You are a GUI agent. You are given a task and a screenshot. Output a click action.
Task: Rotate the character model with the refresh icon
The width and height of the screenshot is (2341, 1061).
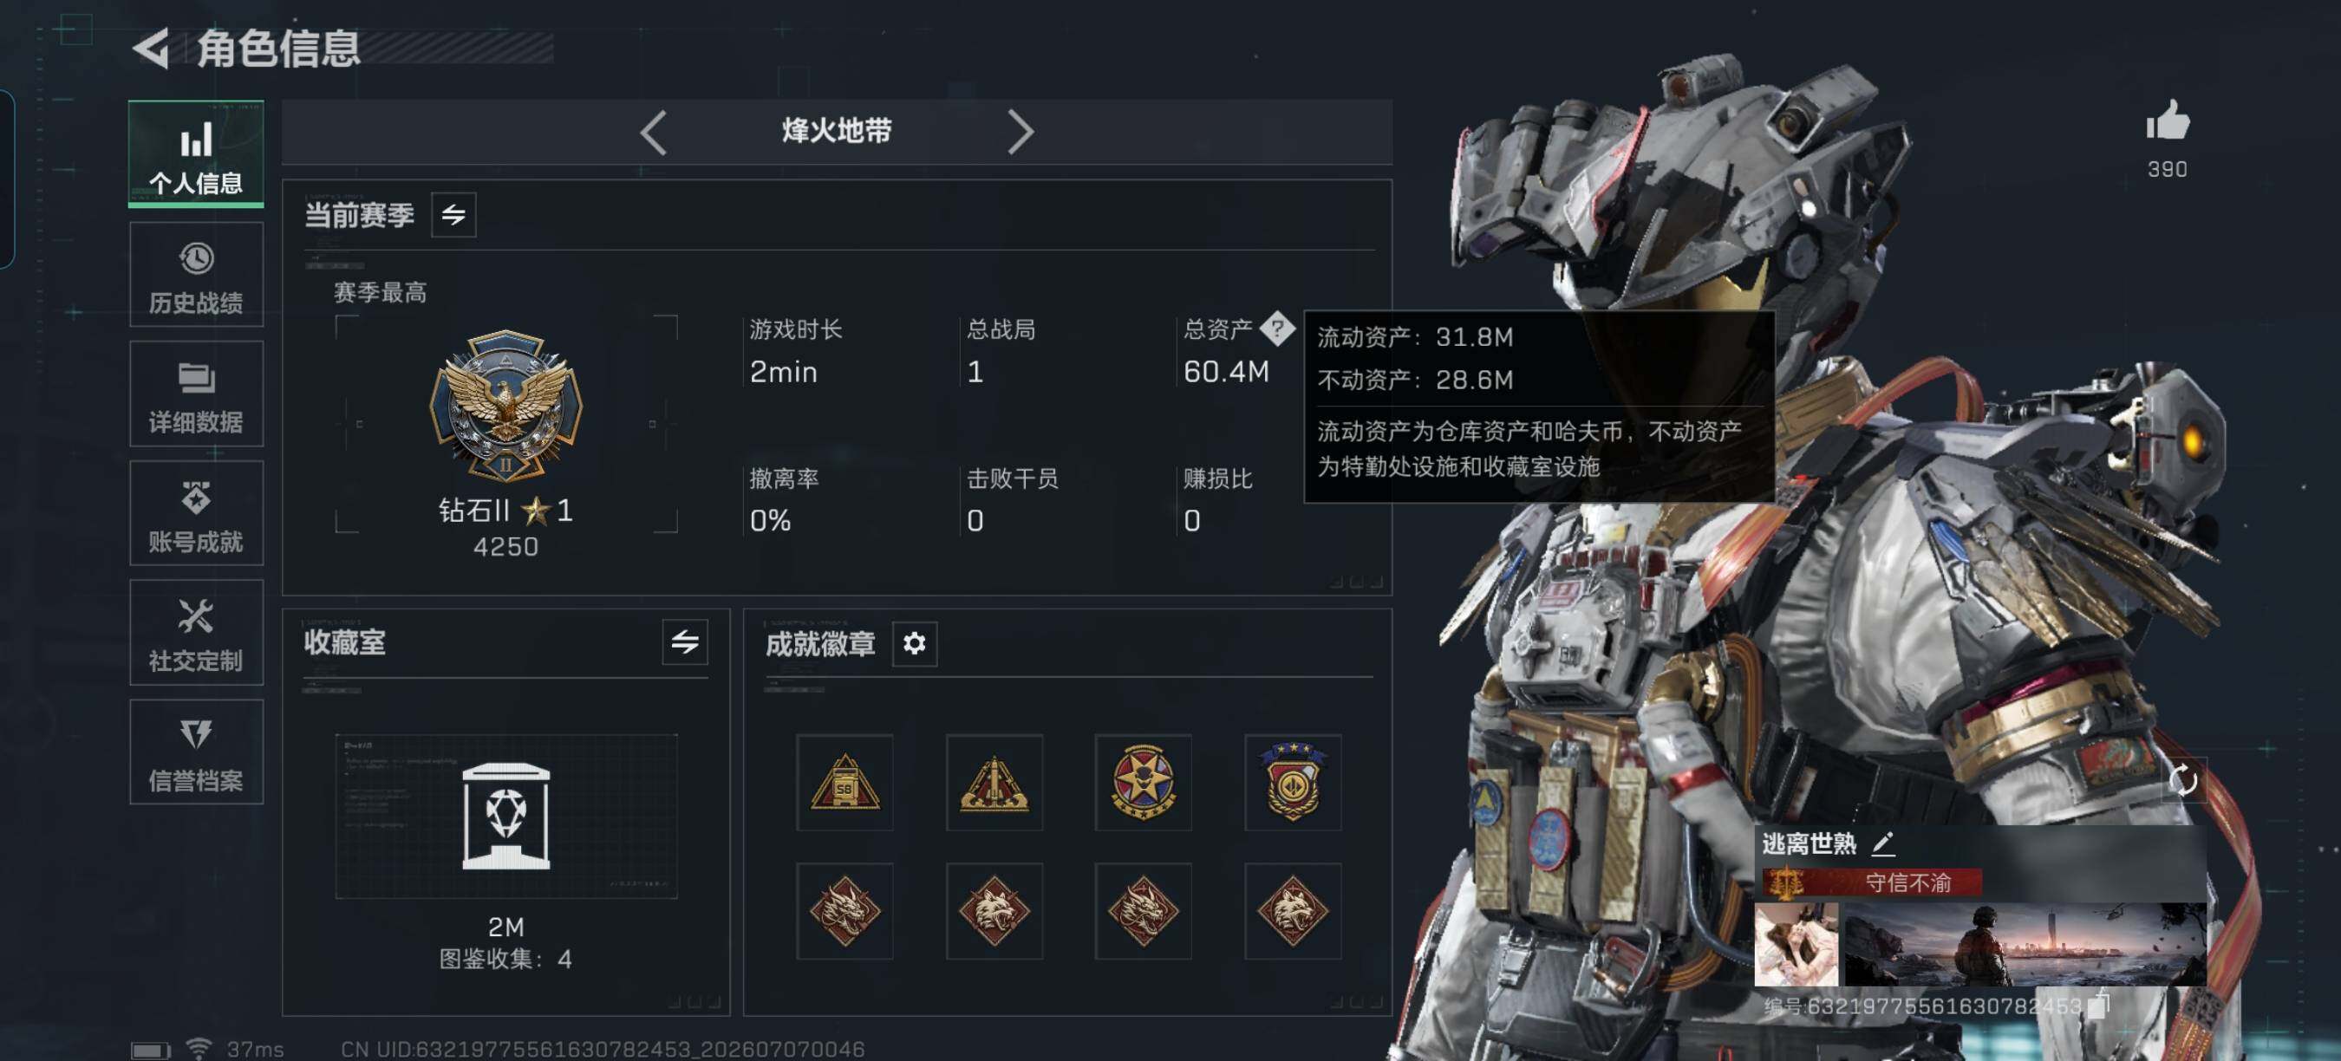(x=2183, y=779)
